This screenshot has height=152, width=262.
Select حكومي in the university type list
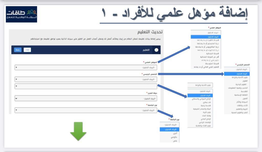(169, 137)
